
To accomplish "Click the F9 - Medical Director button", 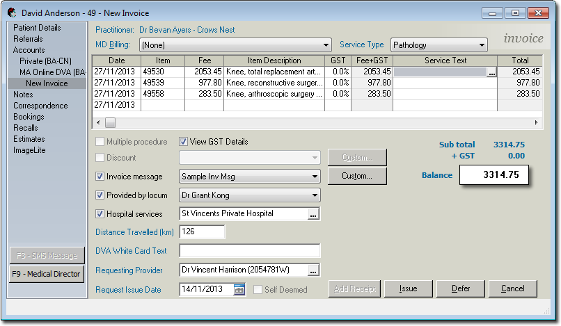I will point(46,274).
